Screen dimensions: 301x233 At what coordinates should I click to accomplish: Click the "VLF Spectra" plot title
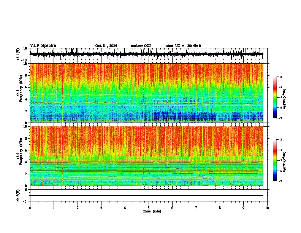[43, 46]
